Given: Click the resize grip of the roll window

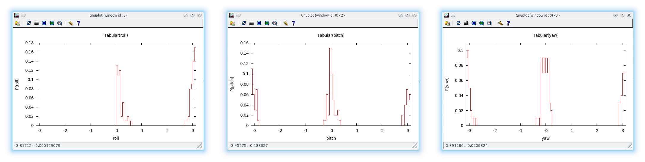Looking at the screenshot, I should click(x=200, y=146).
